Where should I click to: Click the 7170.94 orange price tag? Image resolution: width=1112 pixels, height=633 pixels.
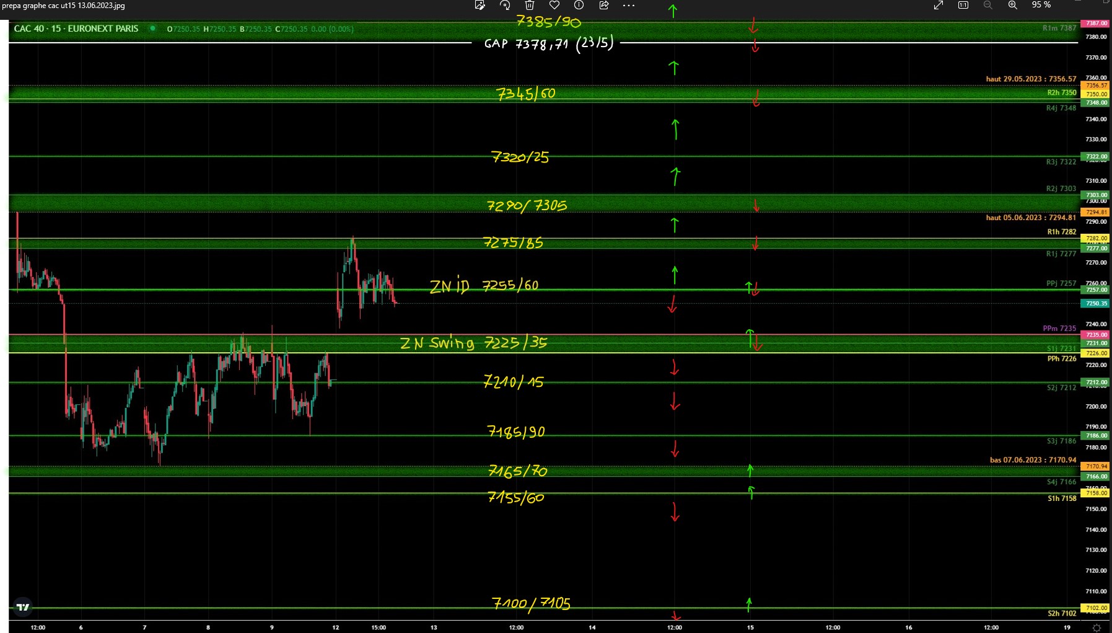coord(1096,466)
